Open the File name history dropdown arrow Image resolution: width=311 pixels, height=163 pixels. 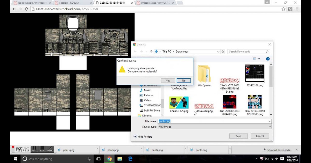pos(270,121)
